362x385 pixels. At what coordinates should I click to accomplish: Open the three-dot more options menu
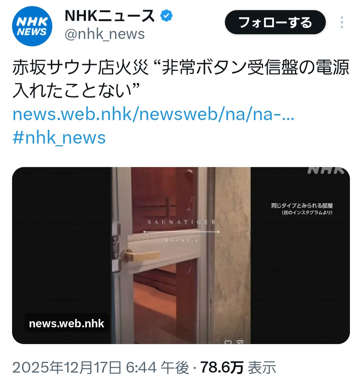tap(342, 22)
